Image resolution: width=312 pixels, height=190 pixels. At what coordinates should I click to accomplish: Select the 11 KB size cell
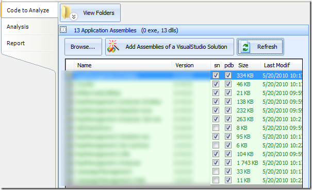pyautogui.click(x=243, y=180)
